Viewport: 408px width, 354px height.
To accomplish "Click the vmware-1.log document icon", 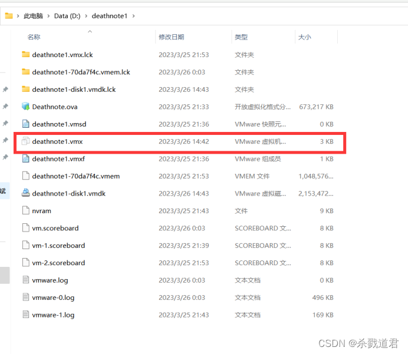I will [25, 315].
